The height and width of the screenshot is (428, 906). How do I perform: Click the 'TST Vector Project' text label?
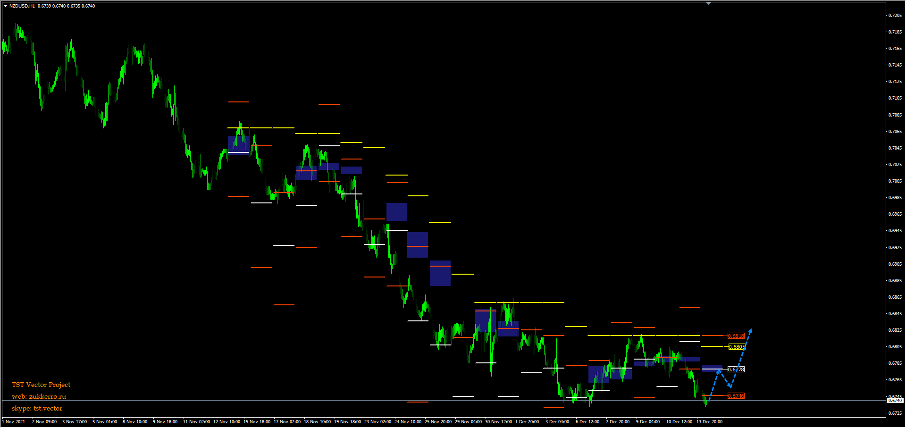41,385
